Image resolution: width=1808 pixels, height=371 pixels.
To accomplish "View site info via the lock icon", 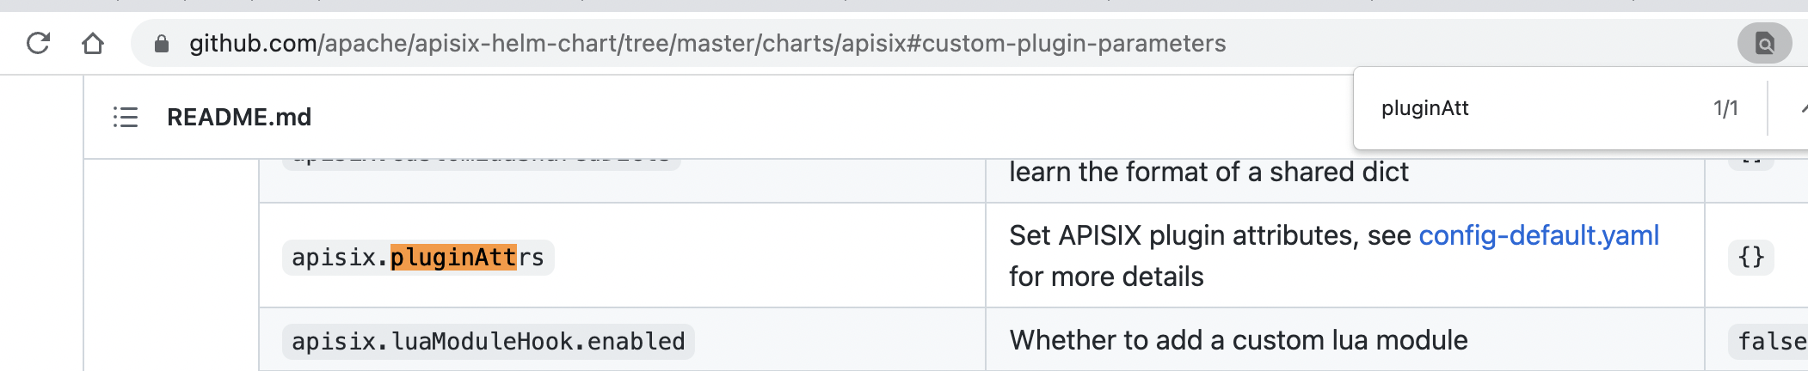I will coord(161,44).
